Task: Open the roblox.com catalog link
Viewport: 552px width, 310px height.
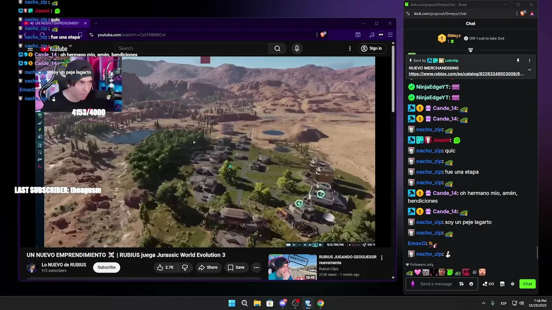Action: [466, 74]
